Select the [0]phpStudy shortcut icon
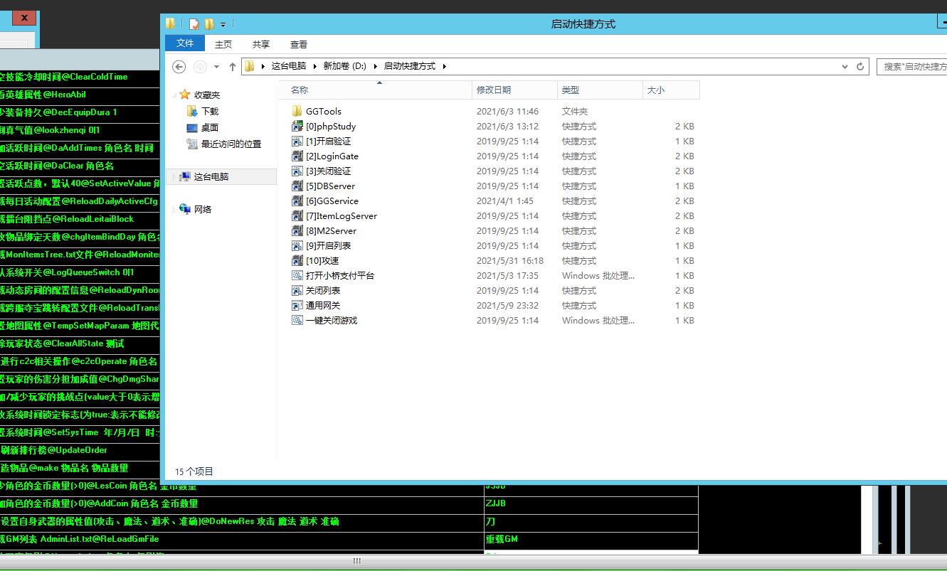 click(297, 126)
